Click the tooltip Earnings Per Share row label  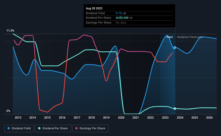[x=99, y=22]
